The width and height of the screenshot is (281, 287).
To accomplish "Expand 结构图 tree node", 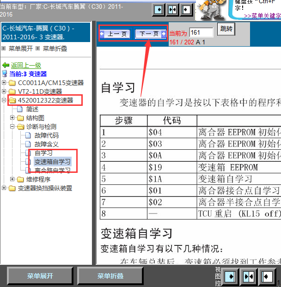I will click(12, 118).
